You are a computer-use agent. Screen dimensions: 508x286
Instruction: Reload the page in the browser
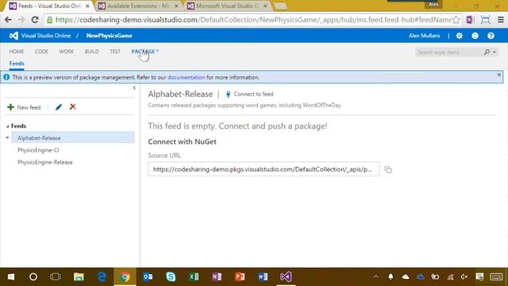click(x=35, y=20)
